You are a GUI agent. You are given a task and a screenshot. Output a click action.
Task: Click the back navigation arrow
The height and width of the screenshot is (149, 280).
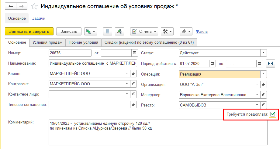click(x=11, y=6)
